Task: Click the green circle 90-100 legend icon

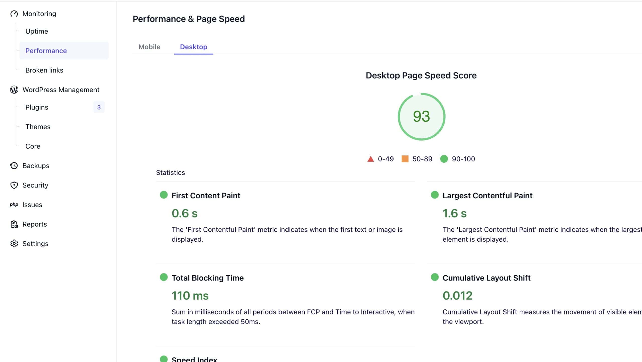Action: 444,159
